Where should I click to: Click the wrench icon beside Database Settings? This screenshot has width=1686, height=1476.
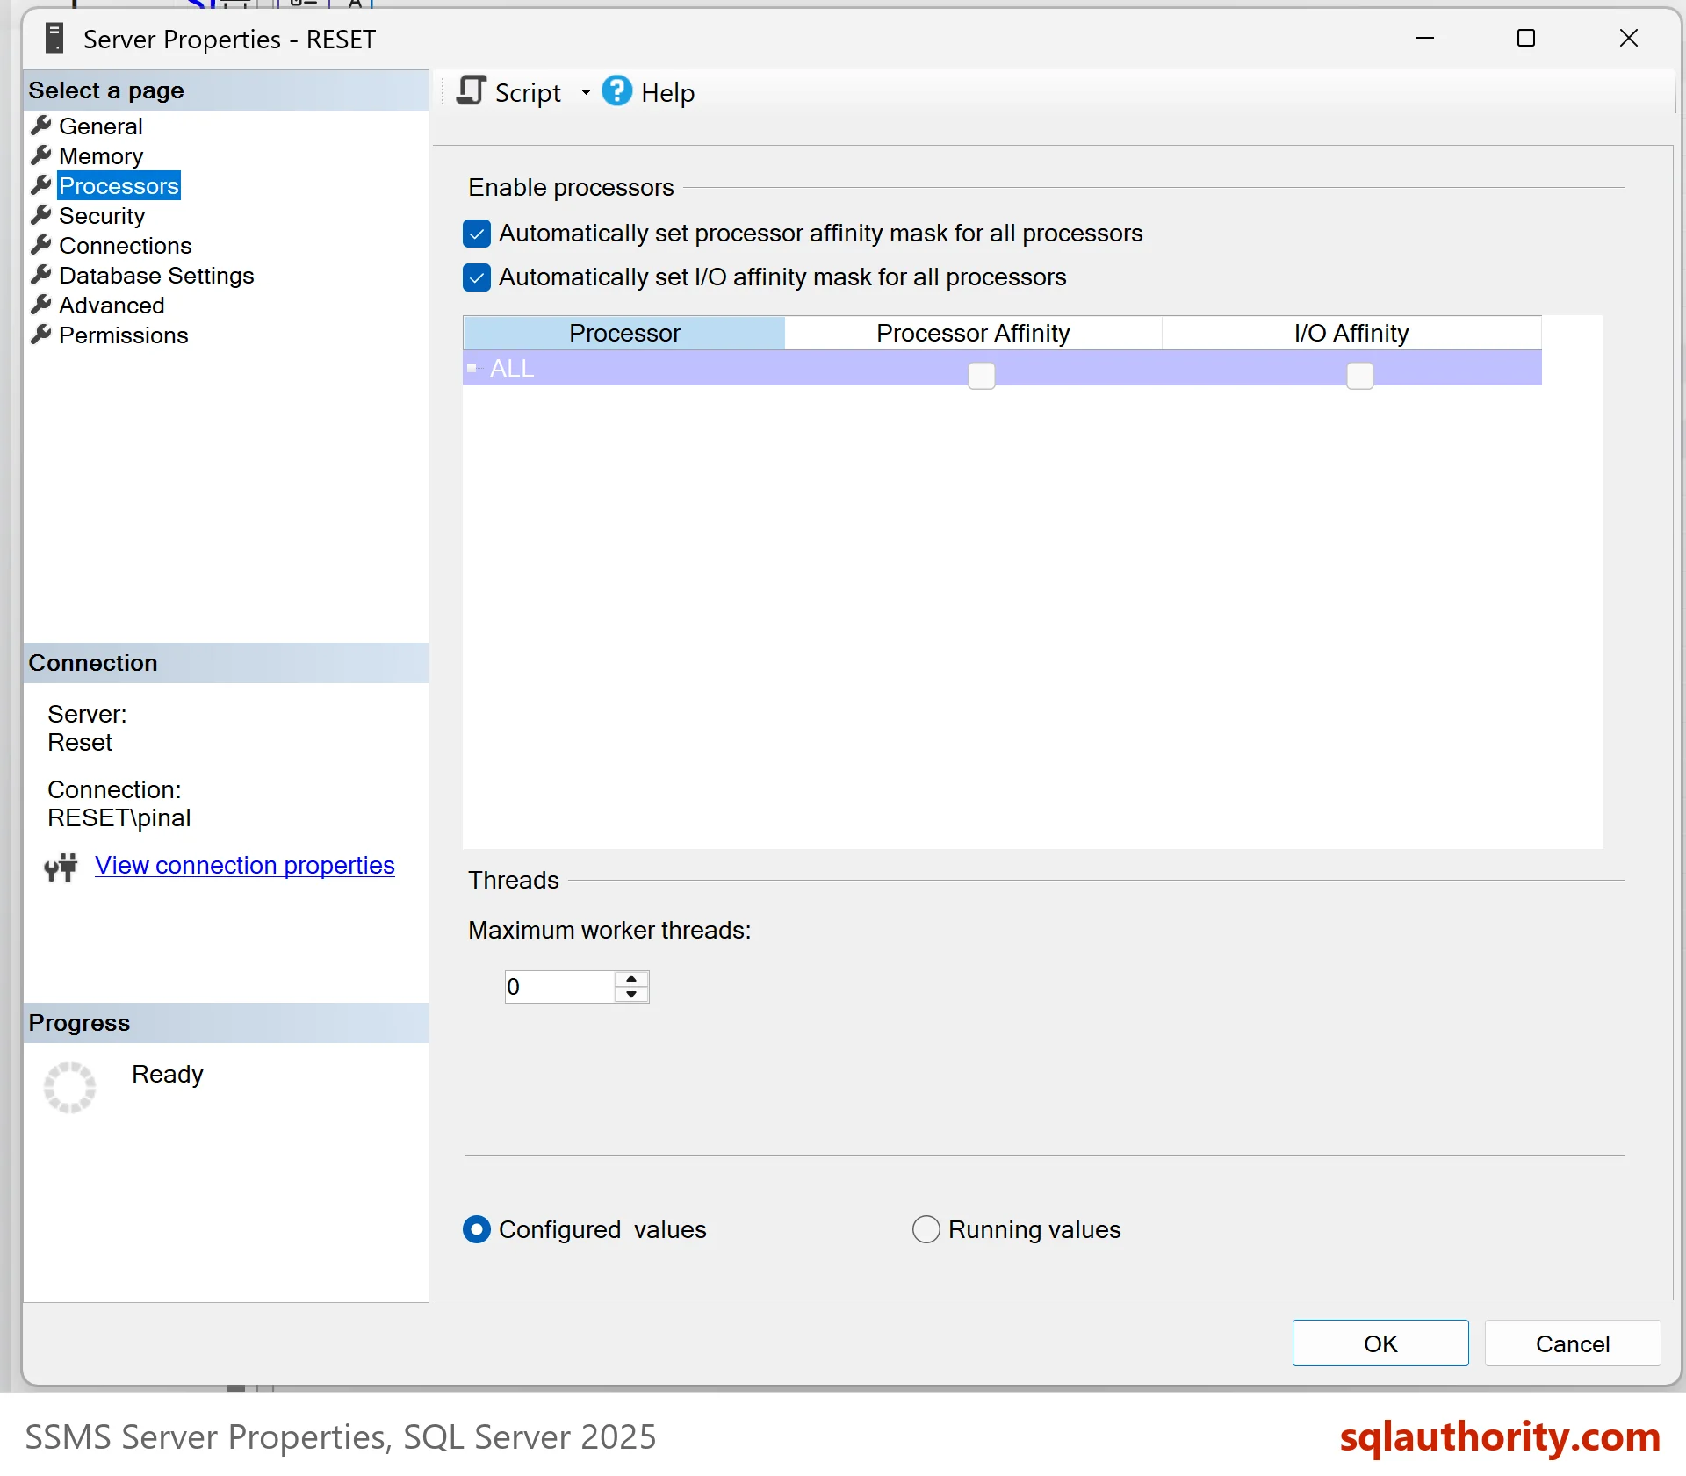41,275
